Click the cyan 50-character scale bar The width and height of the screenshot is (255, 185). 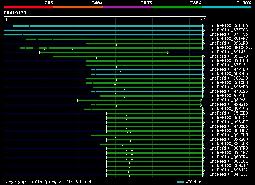(x=180, y=182)
